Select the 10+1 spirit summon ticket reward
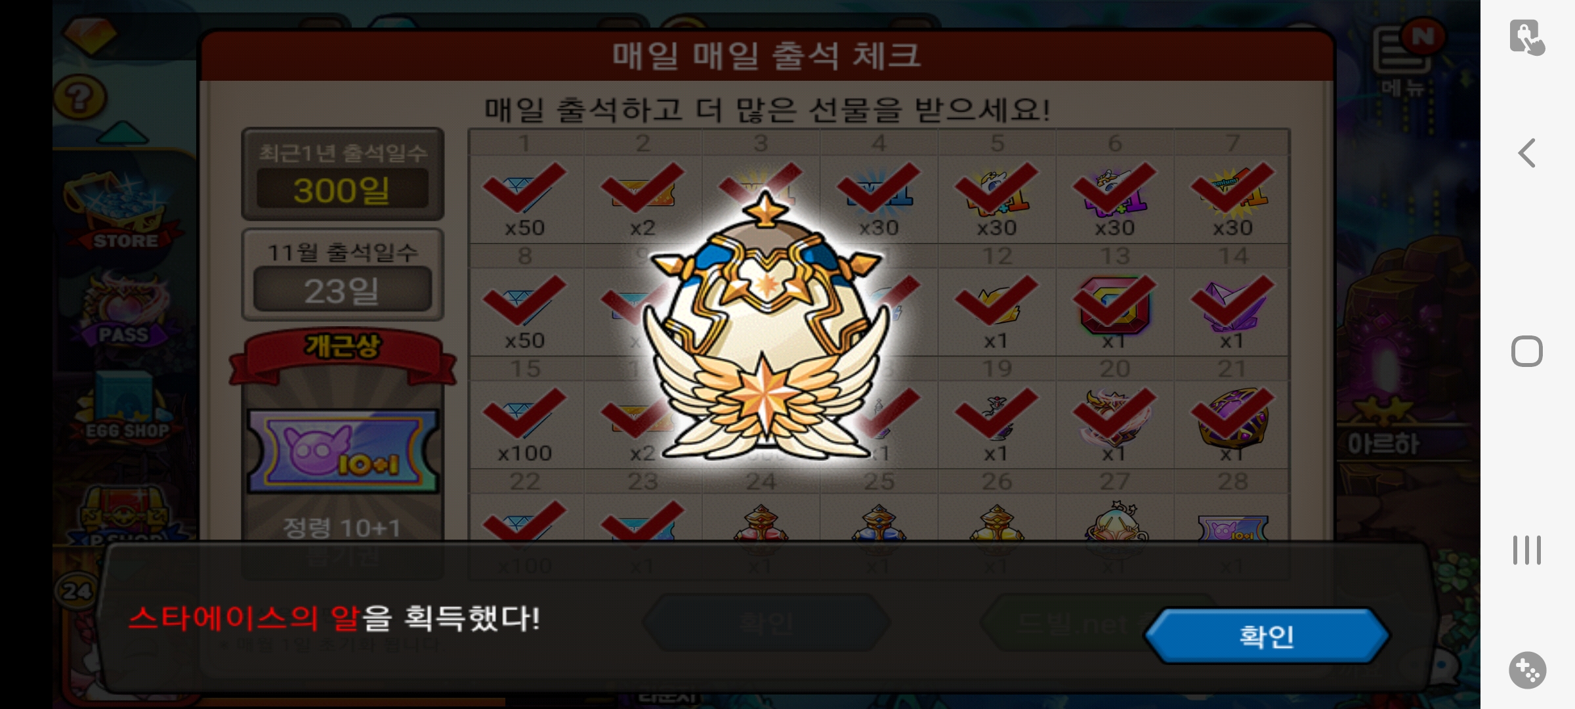This screenshot has height=709, width=1575. (x=343, y=451)
